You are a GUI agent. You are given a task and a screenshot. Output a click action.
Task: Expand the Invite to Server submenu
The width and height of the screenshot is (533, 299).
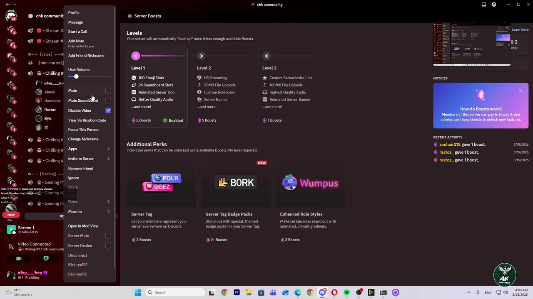tap(108, 159)
